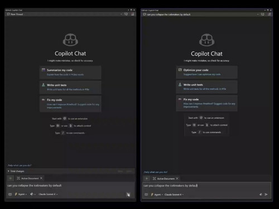Click the rightmost header toolbar icon in right window
Viewport: 279px width, 209px height.
tap(269, 14)
